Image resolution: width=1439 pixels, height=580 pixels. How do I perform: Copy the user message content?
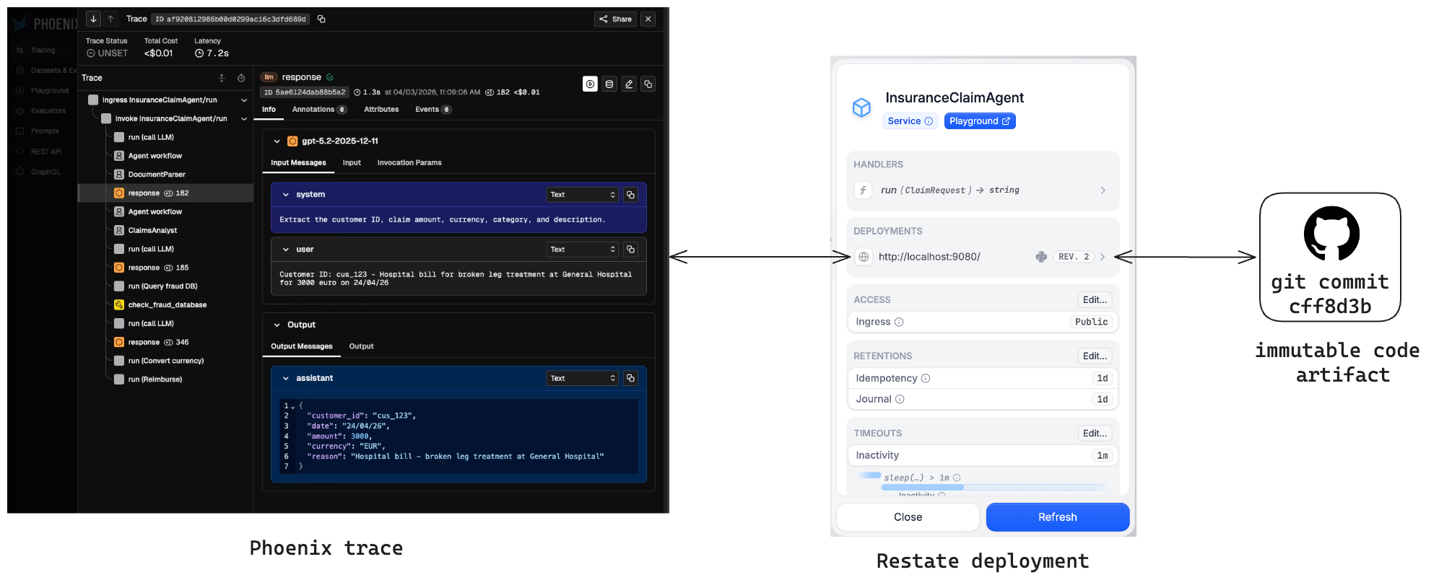pyautogui.click(x=630, y=250)
